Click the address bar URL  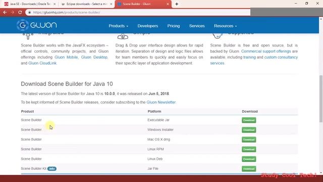pos(67,12)
